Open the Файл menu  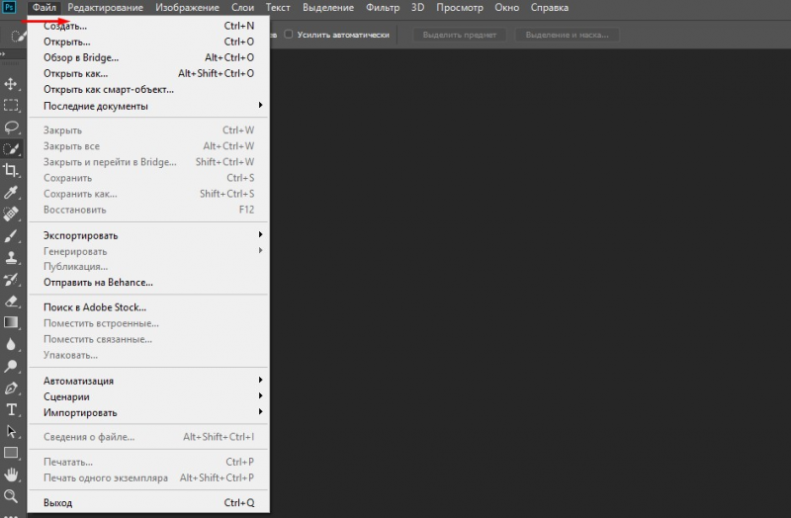tap(44, 8)
